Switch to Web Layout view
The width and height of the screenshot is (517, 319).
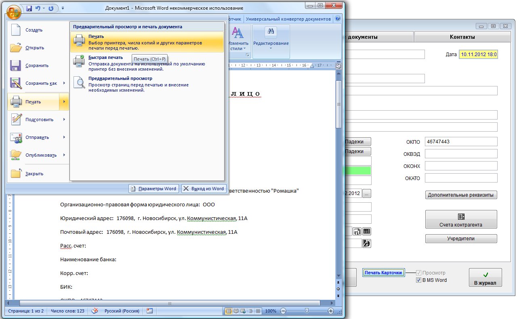(243, 311)
